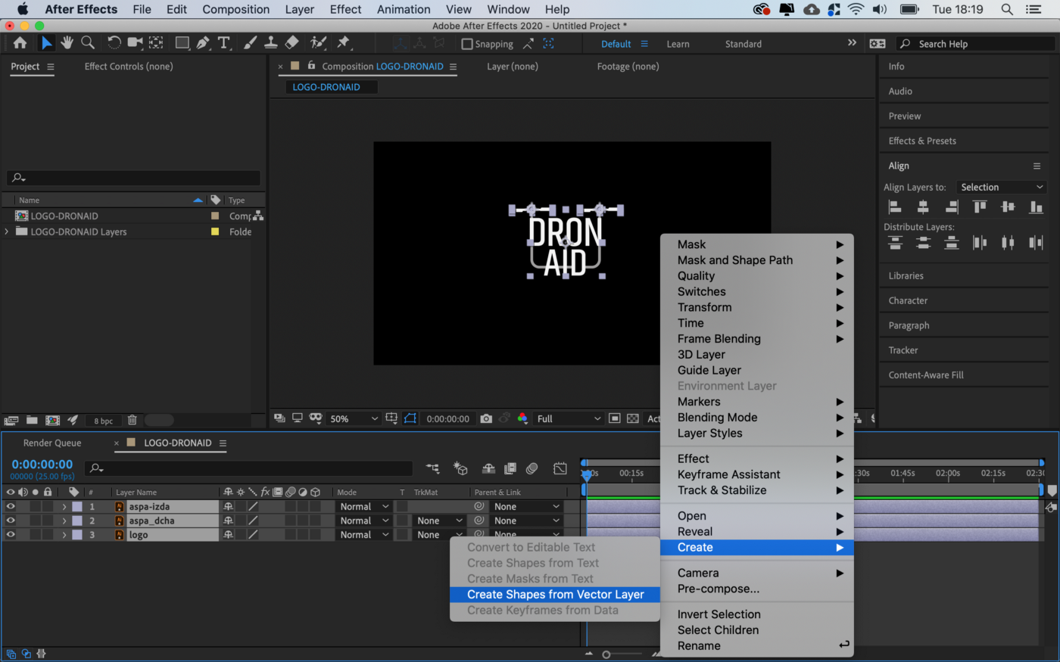Select the Type tool

224,43
